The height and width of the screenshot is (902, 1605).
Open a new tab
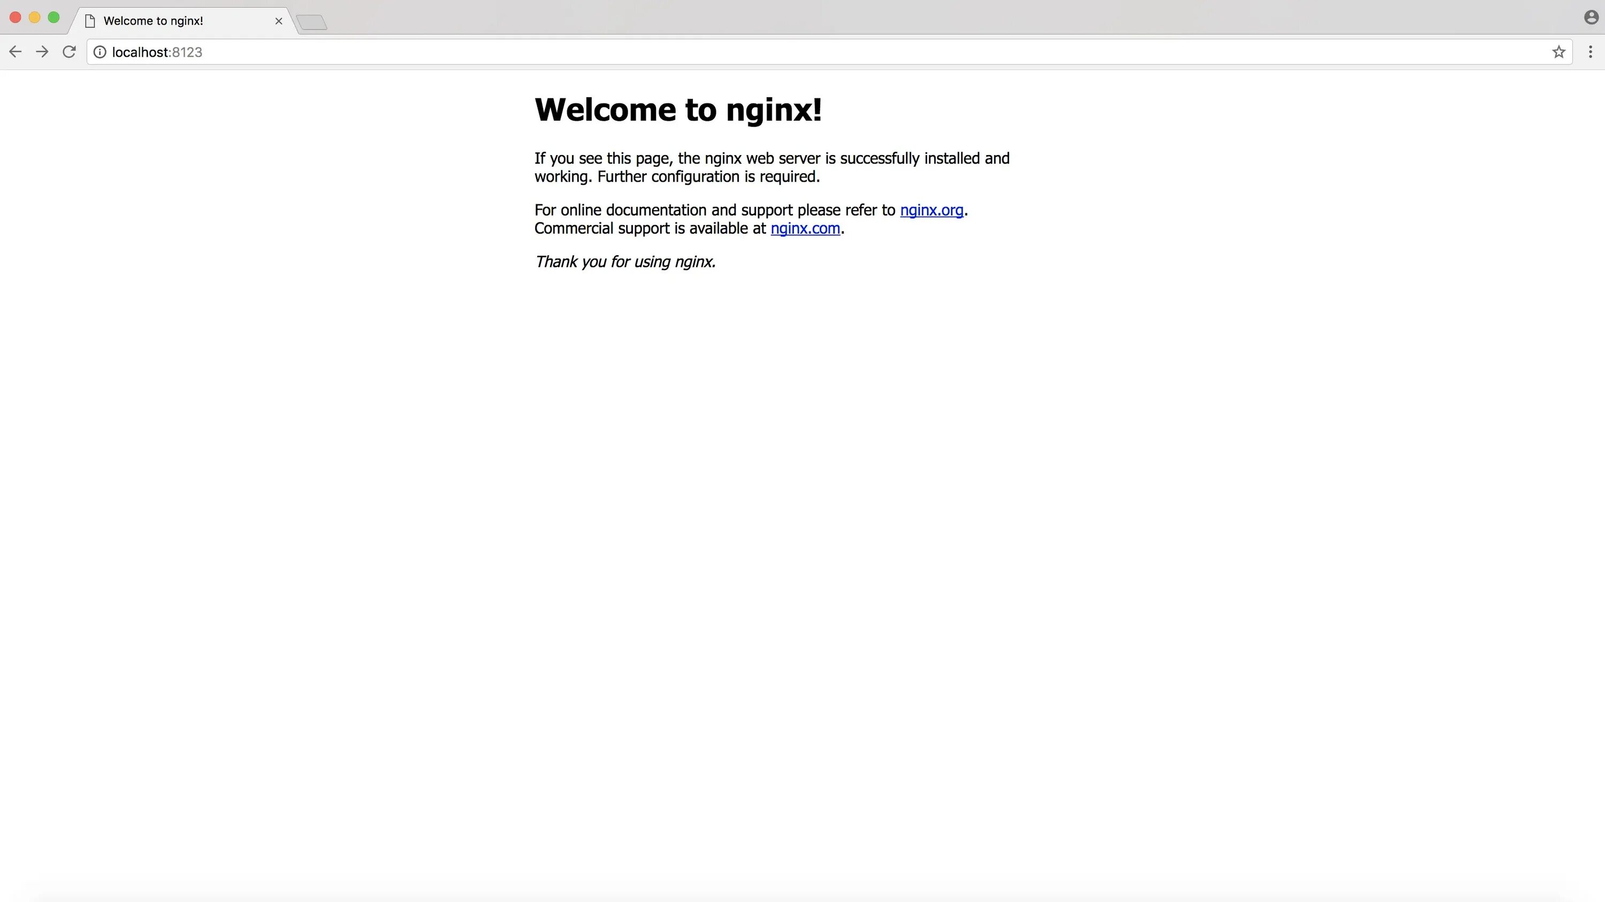click(311, 23)
